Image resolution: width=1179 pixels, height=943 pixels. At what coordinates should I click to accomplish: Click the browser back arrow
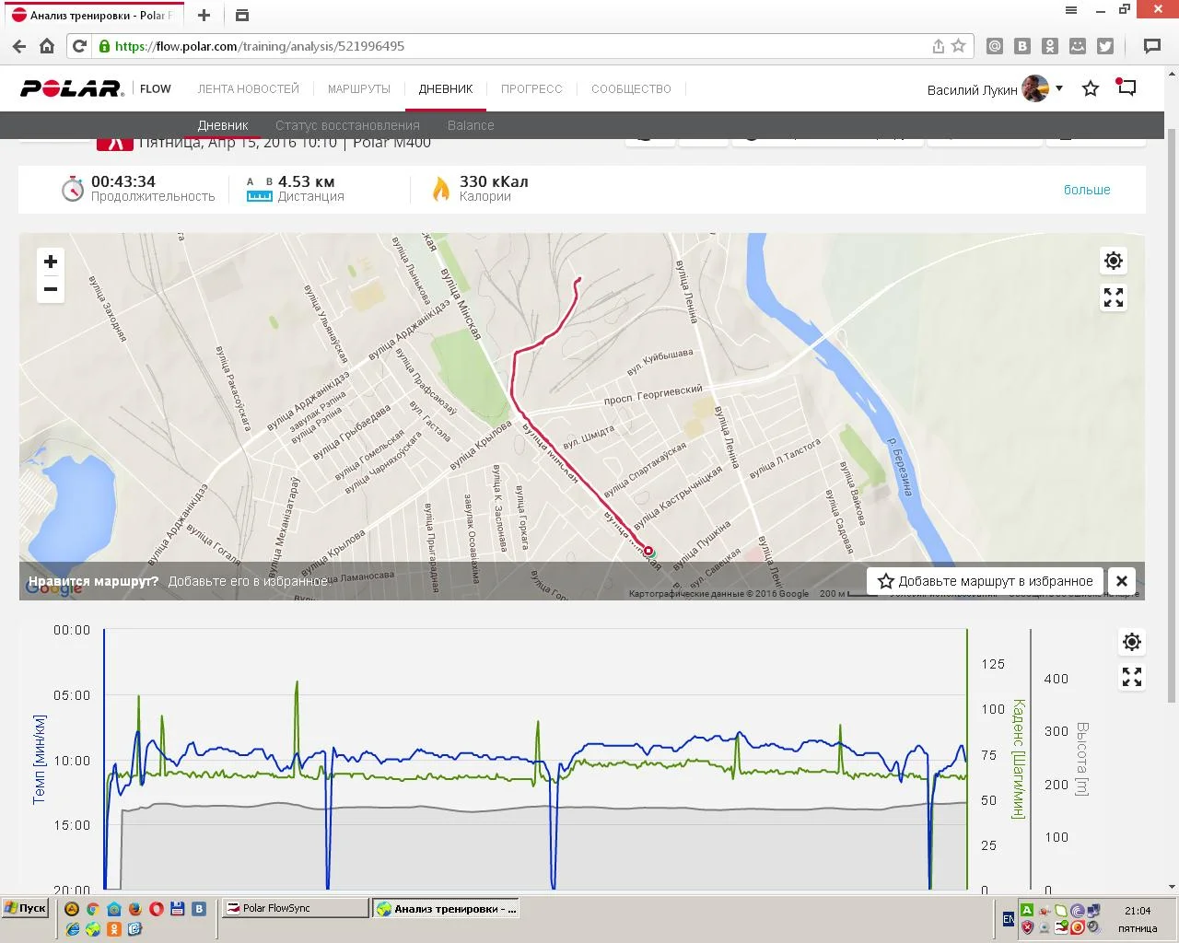(19, 46)
